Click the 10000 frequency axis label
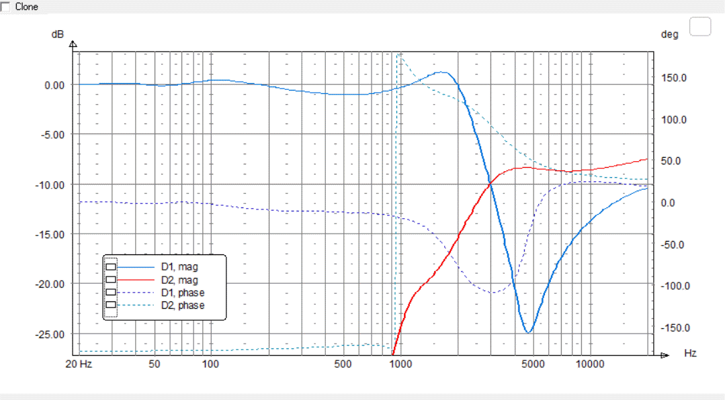The image size is (725, 400). coord(590,364)
